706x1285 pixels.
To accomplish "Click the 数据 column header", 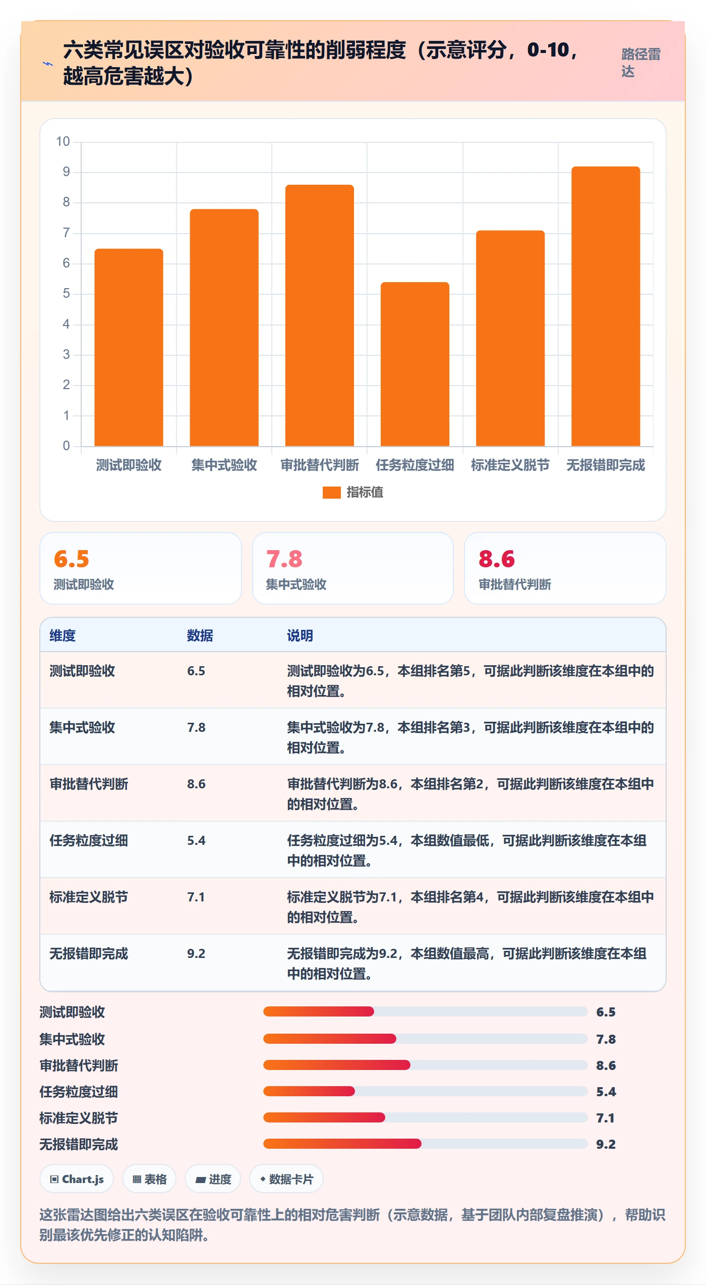I will [200, 636].
